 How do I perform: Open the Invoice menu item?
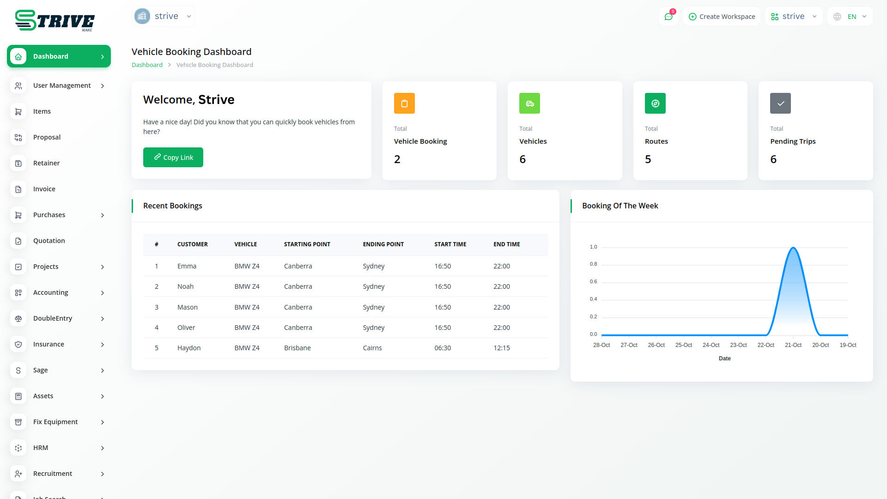(x=44, y=189)
